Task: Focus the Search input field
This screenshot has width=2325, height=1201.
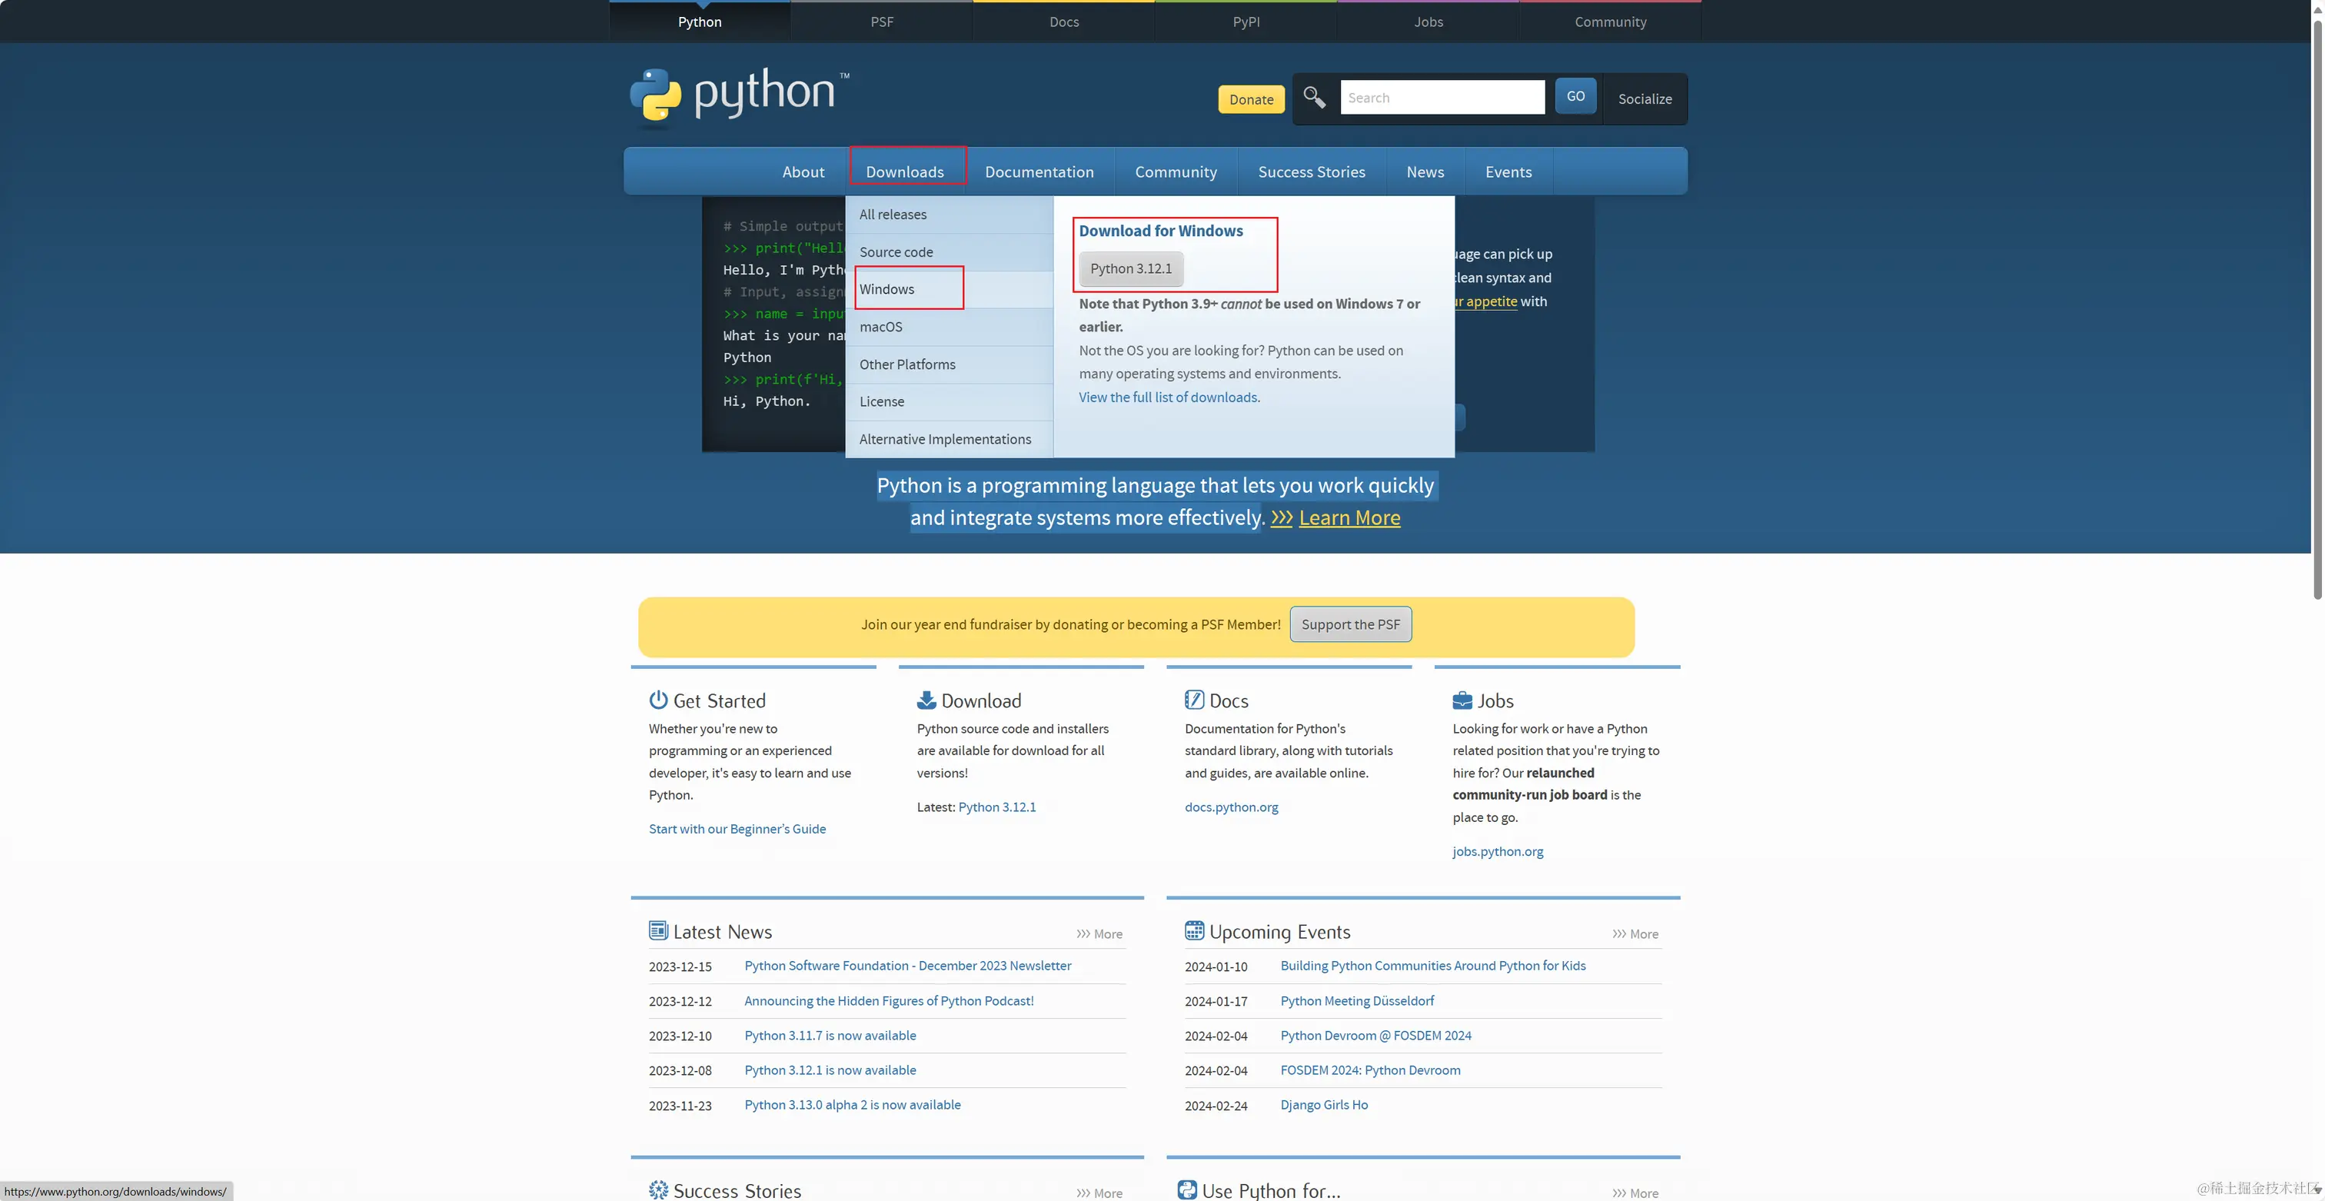Action: (x=1442, y=98)
